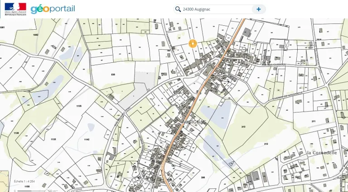The image size is (348, 192).
Task: Click the orange location marker on the map
Action: tap(193, 43)
